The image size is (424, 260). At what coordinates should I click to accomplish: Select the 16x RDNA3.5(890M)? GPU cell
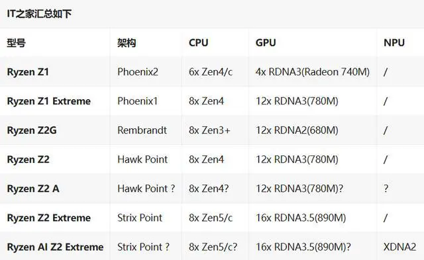point(303,247)
